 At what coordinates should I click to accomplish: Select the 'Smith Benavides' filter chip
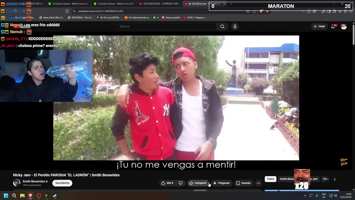(287, 179)
